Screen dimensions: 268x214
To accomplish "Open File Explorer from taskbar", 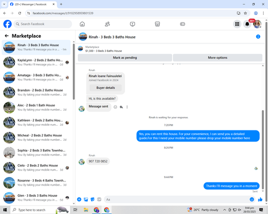I will point(86,210).
